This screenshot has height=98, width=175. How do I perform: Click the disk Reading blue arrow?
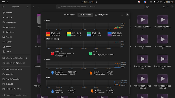52,91
